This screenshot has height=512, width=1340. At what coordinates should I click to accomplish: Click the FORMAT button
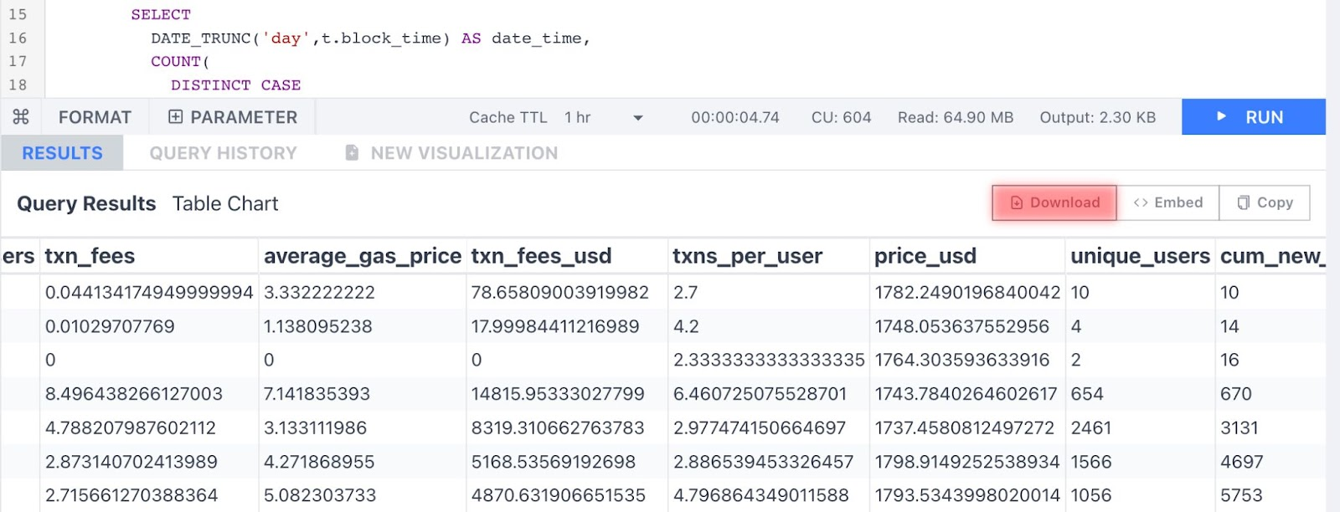click(x=95, y=117)
